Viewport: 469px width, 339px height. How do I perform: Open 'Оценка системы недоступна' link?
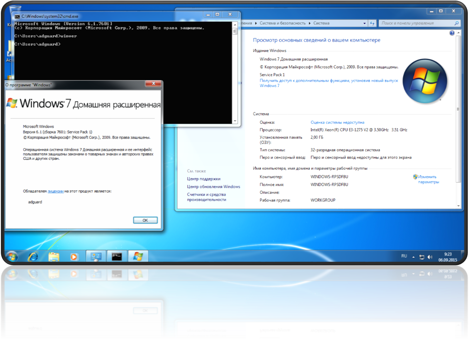point(337,122)
